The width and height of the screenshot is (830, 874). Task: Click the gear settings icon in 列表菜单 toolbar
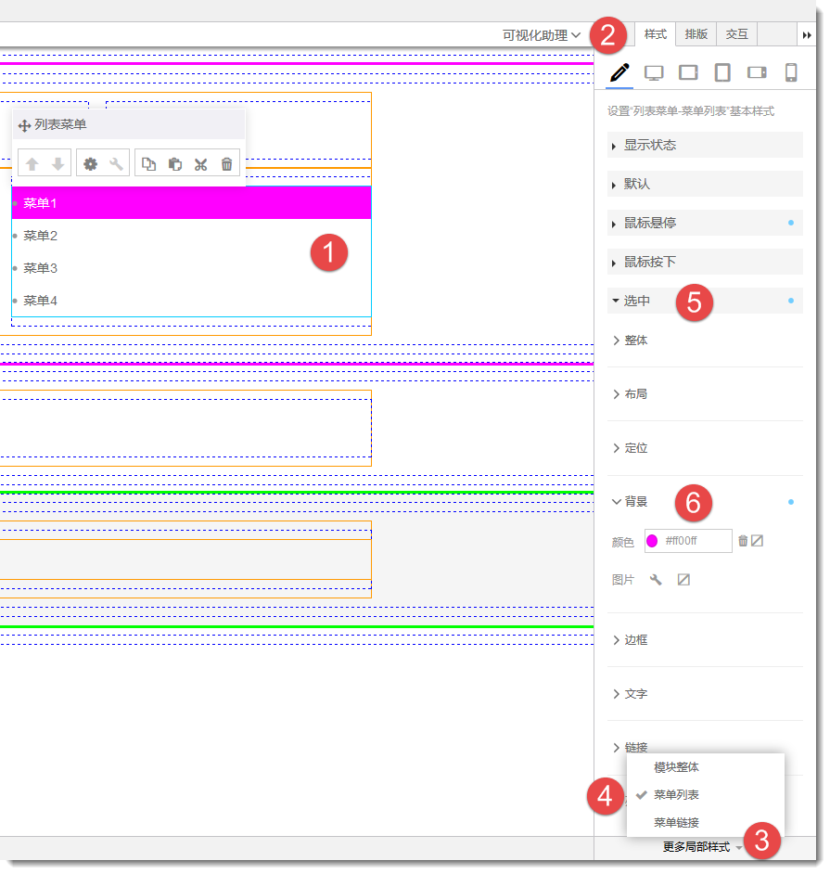click(x=90, y=164)
